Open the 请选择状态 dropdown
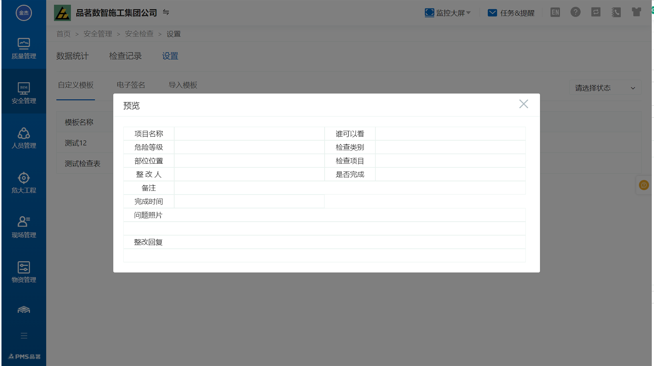The height and width of the screenshot is (366, 654). (x=605, y=88)
